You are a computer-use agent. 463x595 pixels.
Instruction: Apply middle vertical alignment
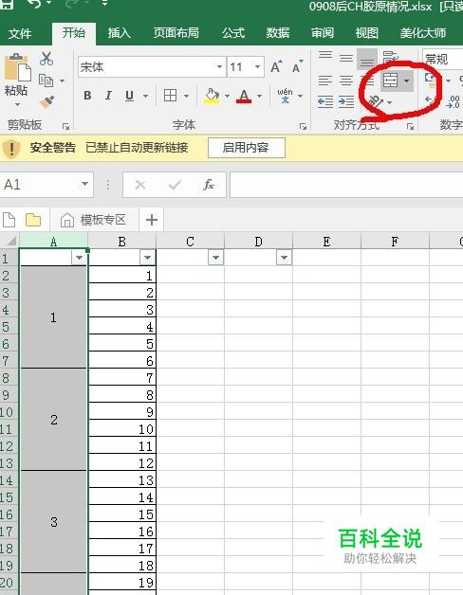point(346,58)
